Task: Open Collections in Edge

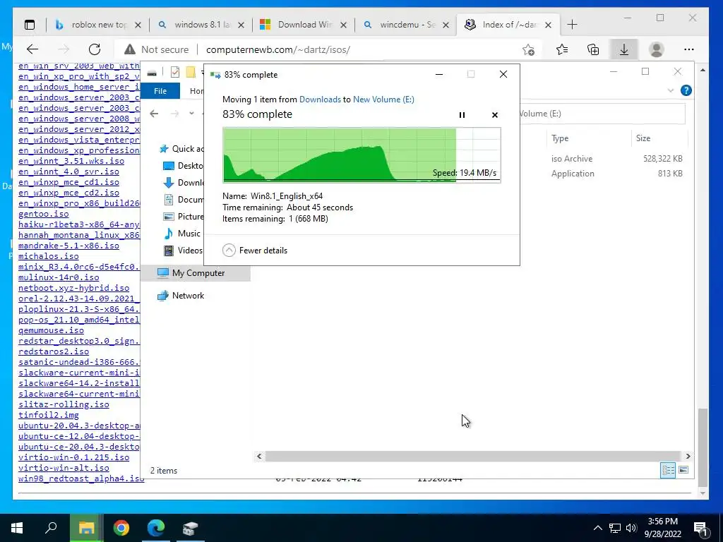Action: pos(593,49)
